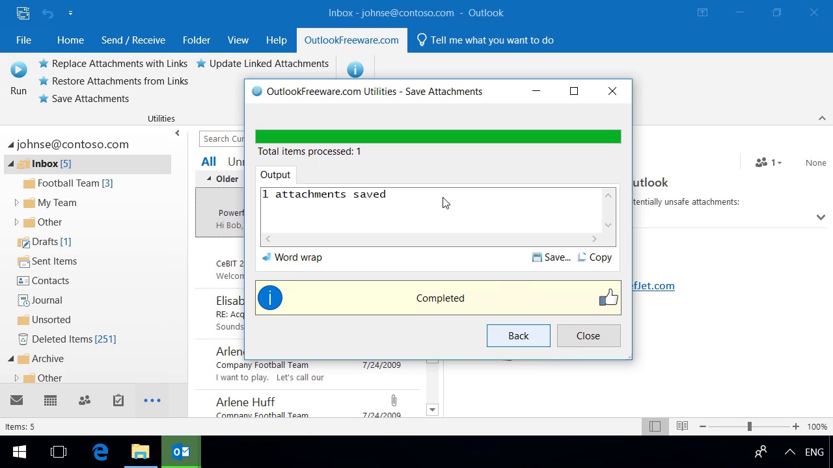833x468 pixels.
Task: Show more navigation options ellipsis
Action: click(152, 400)
